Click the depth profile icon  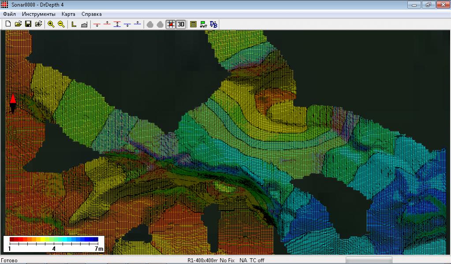[84, 24]
